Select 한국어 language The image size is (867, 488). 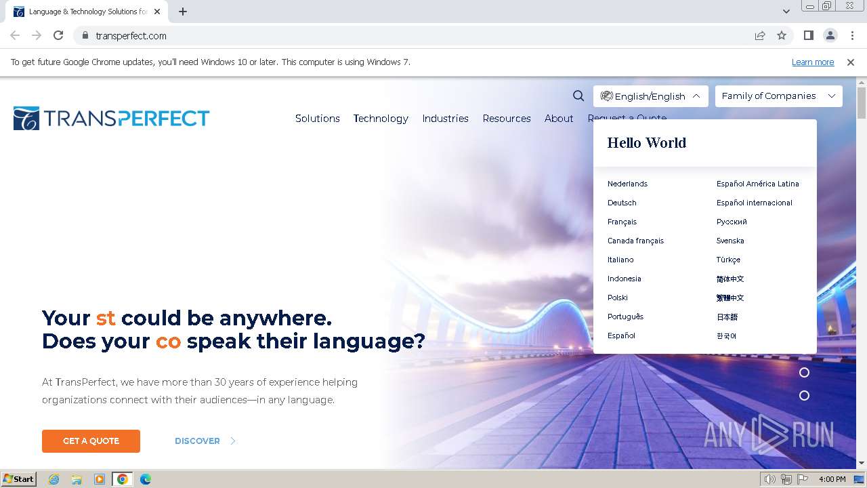(x=726, y=335)
